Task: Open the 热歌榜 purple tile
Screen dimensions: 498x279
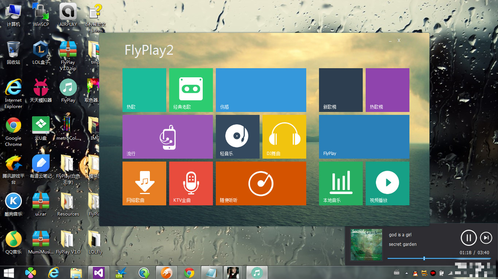Action: click(x=387, y=90)
